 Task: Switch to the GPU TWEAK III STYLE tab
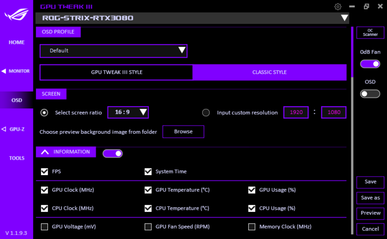pyautogui.click(x=117, y=72)
